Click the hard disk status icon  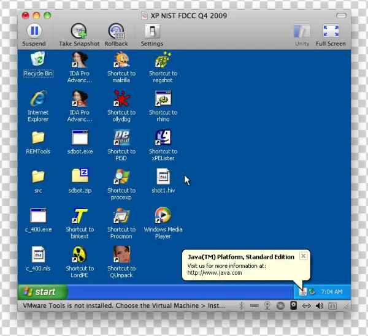pos(294,306)
